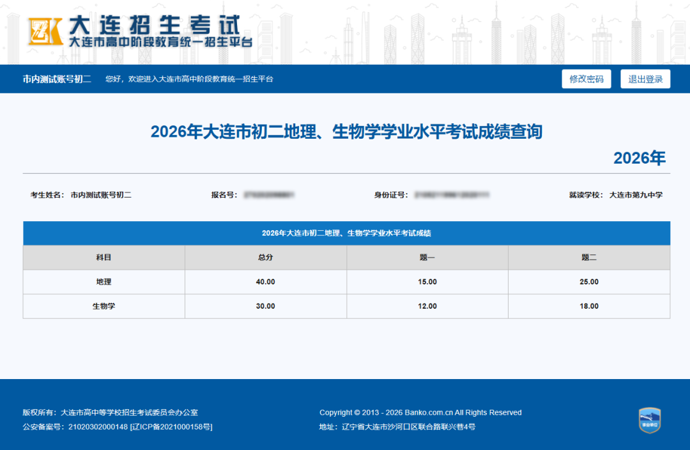
Task: Click the 科目 column header
Action: pos(104,257)
